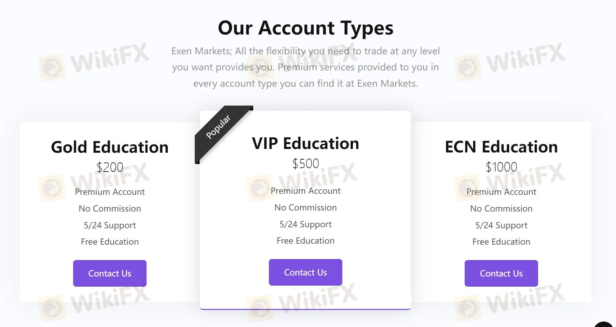
Task: Click No Commission in ECN Education card
Action: pyautogui.click(x=501, y=208)
